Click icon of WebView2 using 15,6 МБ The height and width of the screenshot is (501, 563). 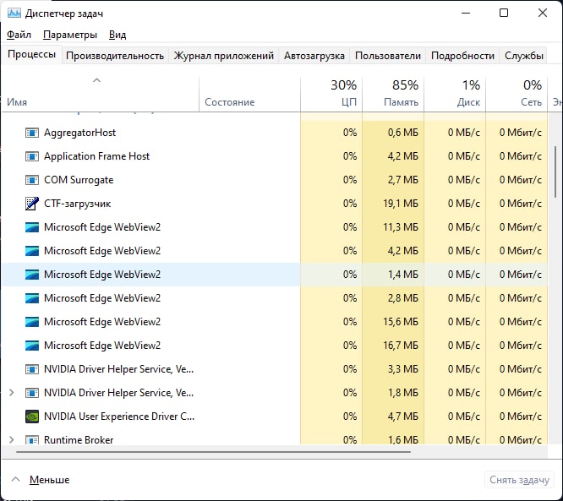point(32,322)
